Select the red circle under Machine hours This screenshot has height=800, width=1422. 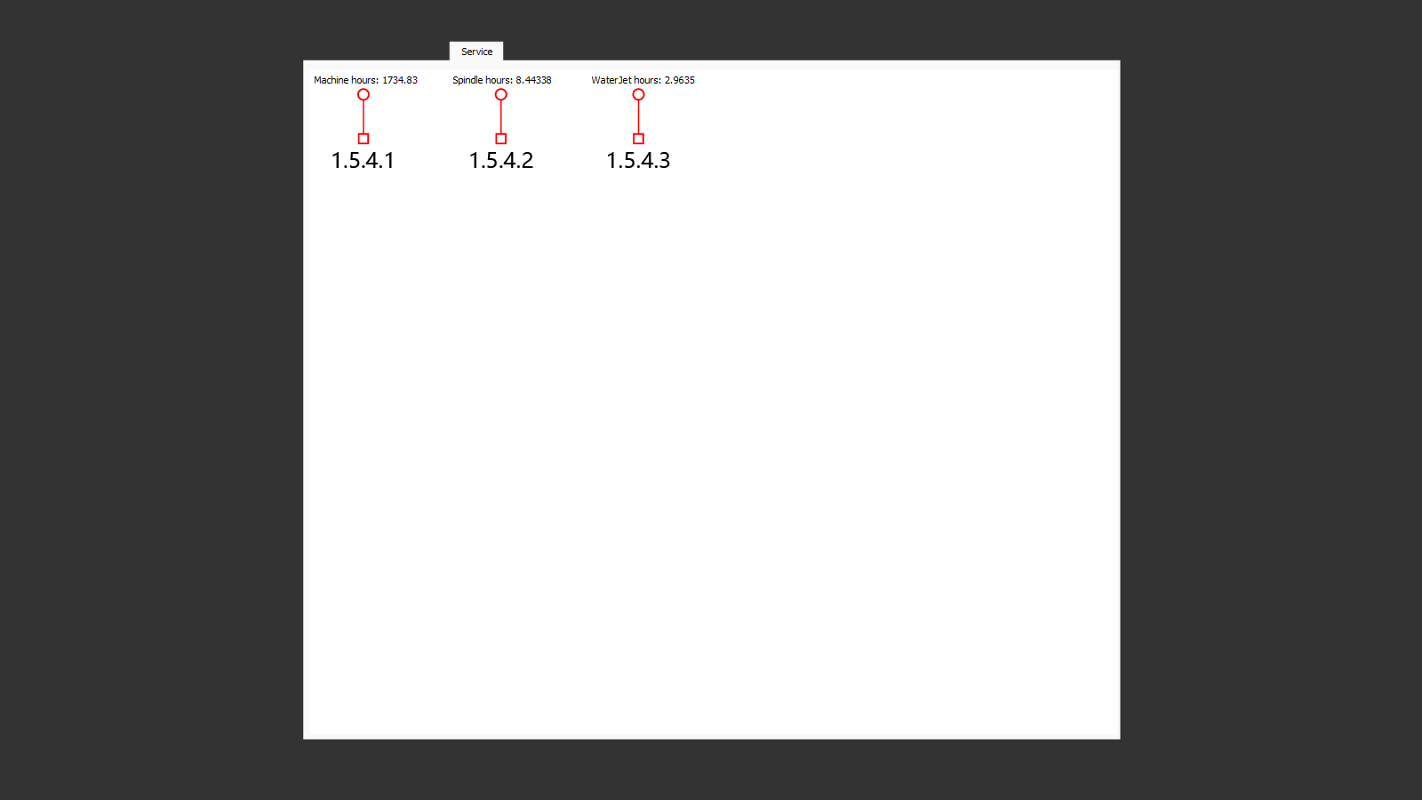click(x=363, y=94)
